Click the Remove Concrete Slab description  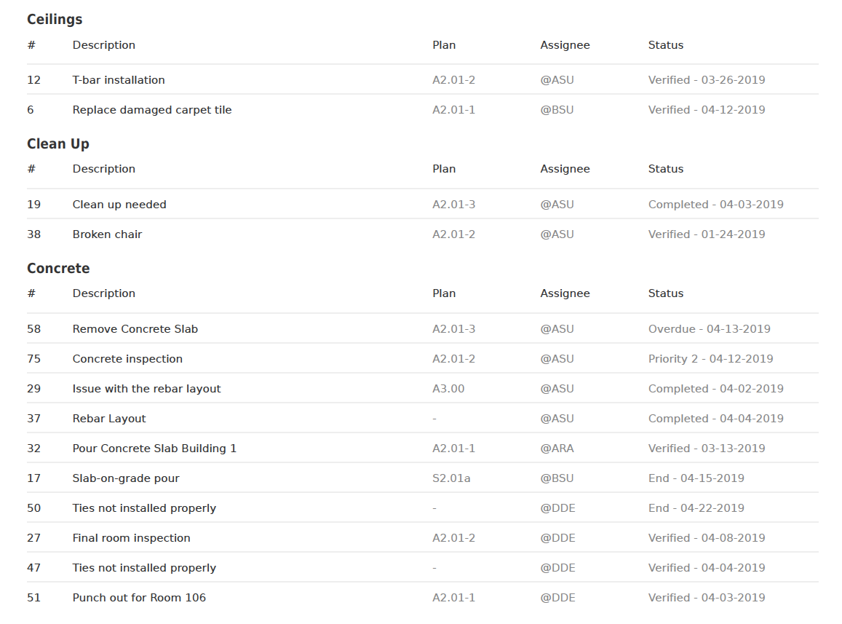[x=135, y=329]
